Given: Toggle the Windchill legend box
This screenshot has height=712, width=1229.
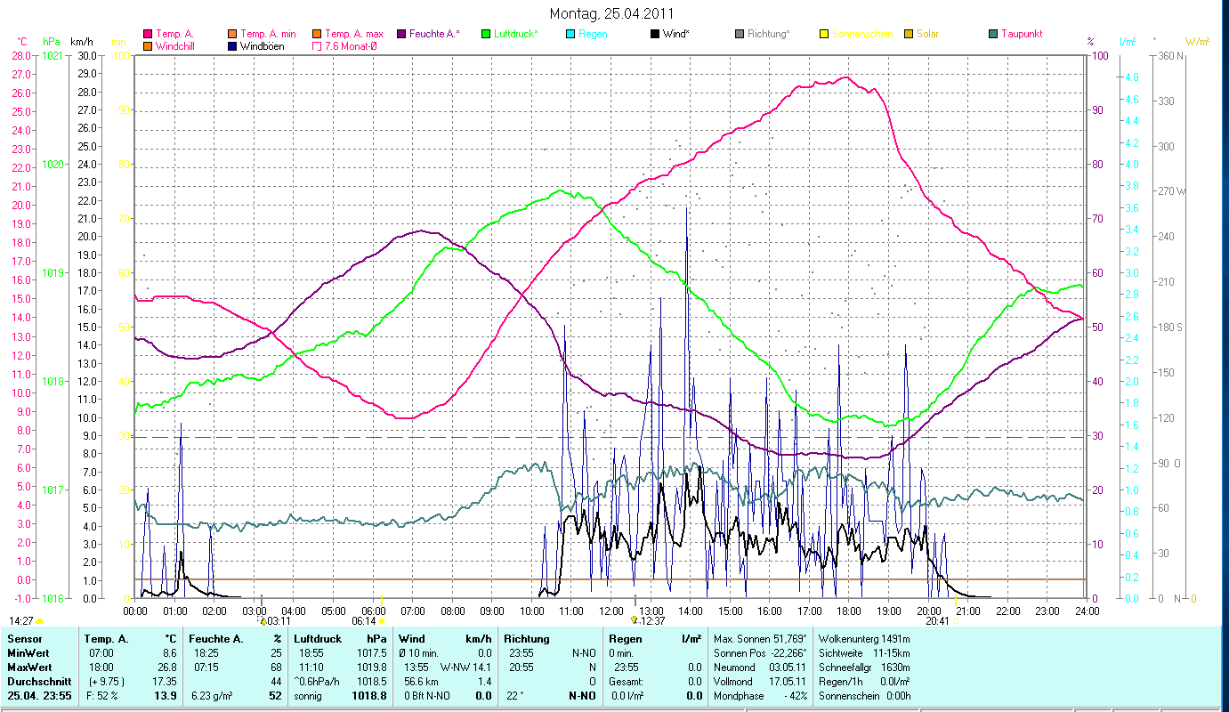Looking at the screenshot, I should [148, 46].
